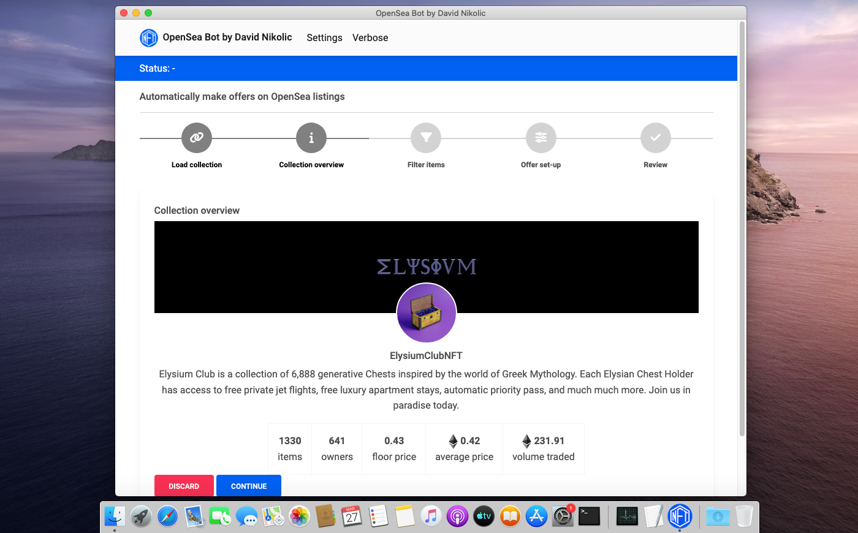Open Maps from the dock

[273, 516]
